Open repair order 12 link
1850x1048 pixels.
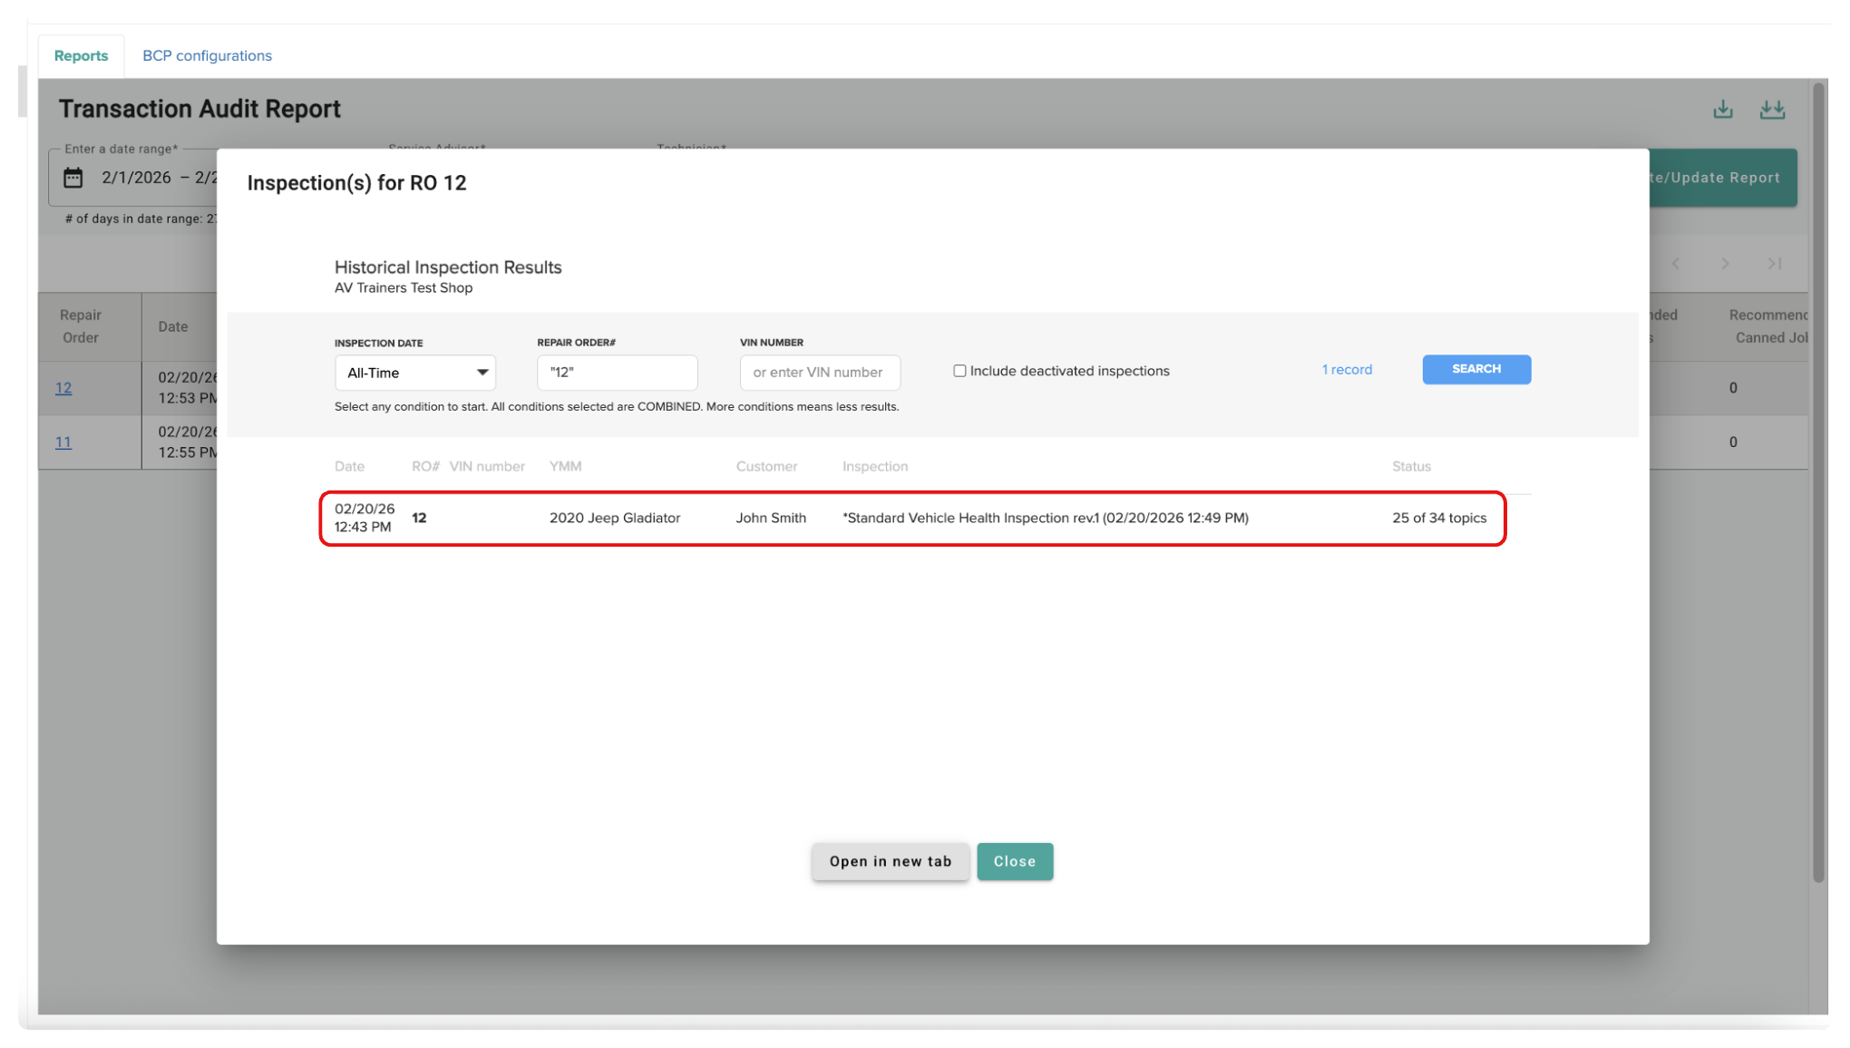pyautogui.click(x=63, y=388)
